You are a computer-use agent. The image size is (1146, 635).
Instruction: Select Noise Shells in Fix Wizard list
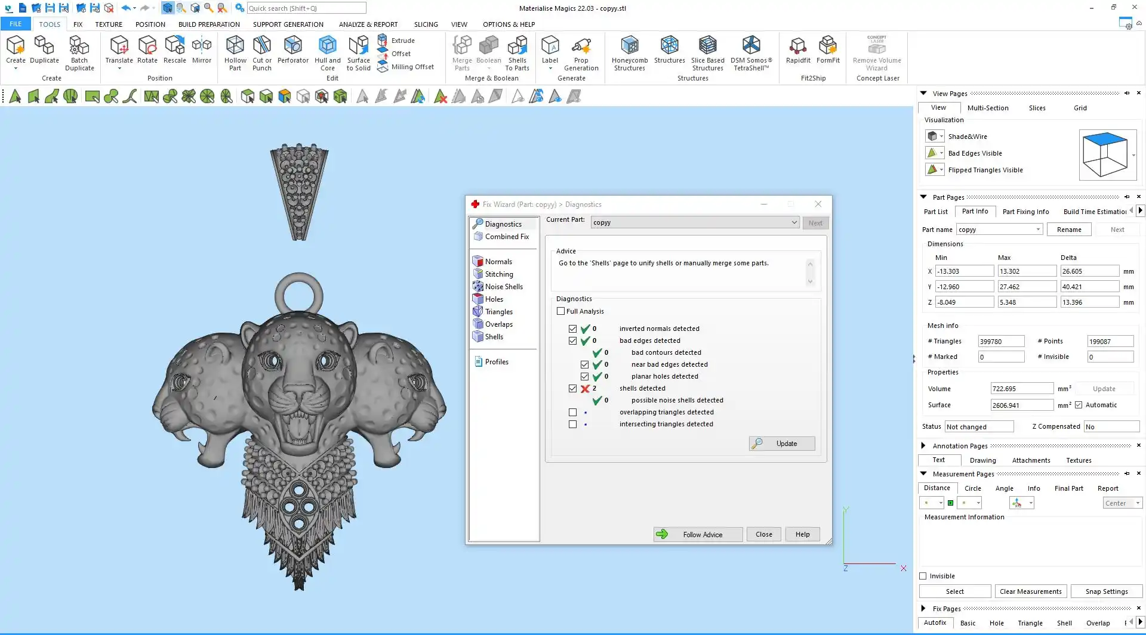(x=503, y=287)
